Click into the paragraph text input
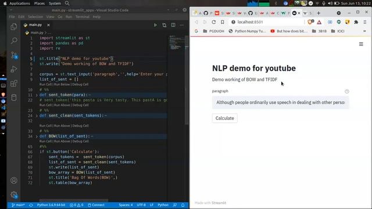 pyautogui.click(x=280, y=102)
